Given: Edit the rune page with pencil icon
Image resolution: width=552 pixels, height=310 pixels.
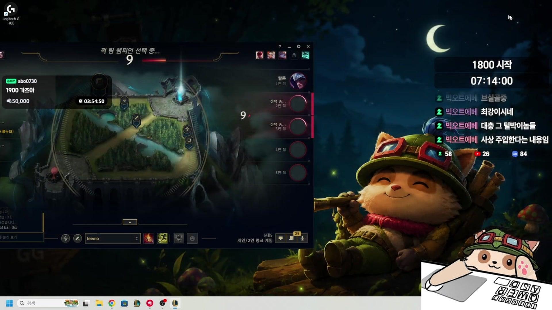Looking at the screenshot, I should point(77,239).
